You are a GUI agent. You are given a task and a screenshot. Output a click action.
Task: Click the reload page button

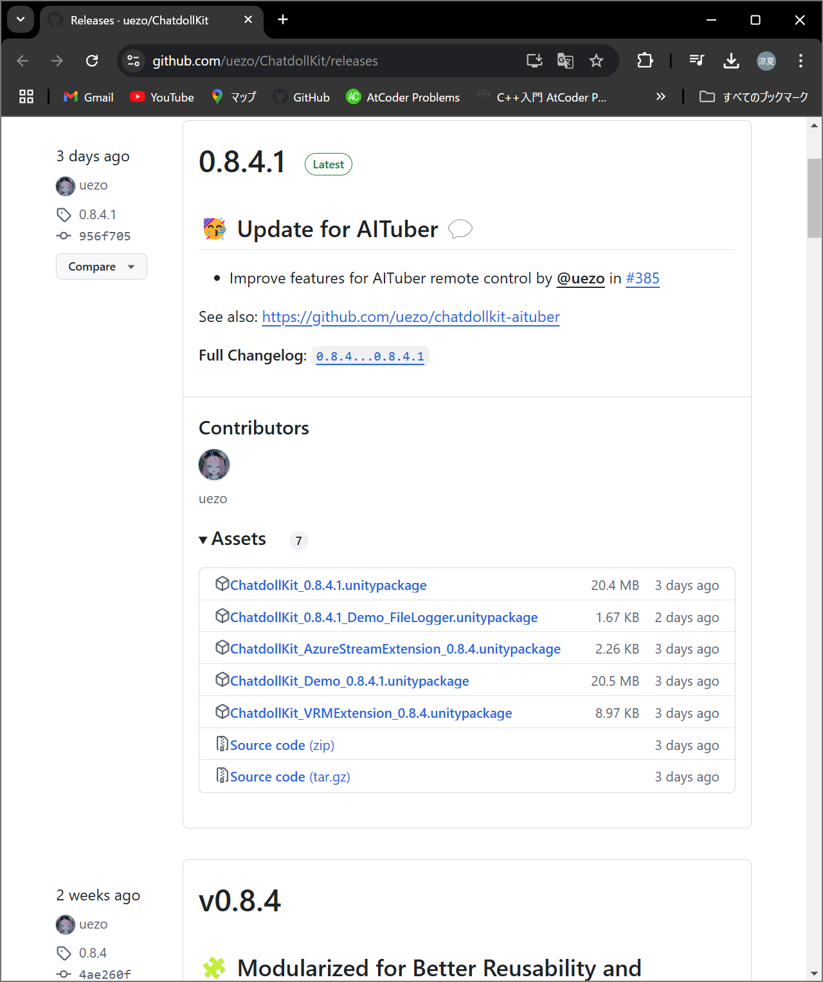tap(92, 61)
